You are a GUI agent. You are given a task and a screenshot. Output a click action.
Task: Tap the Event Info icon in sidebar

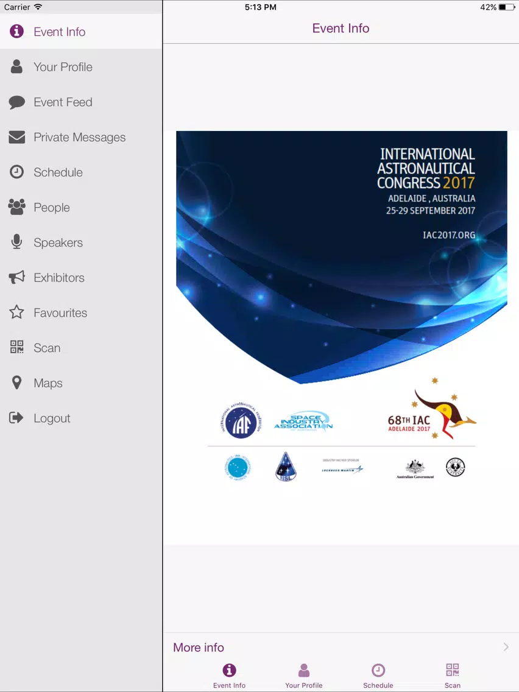17,31
